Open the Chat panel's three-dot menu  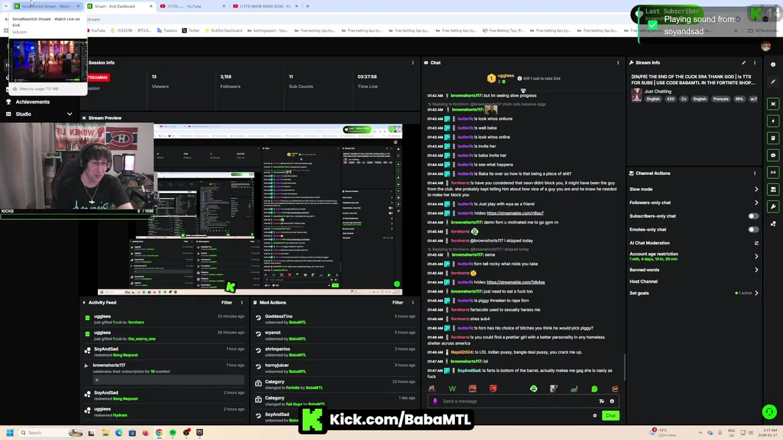(618, 62)
